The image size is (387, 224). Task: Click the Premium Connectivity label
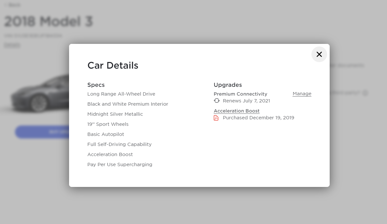[240, 94]
